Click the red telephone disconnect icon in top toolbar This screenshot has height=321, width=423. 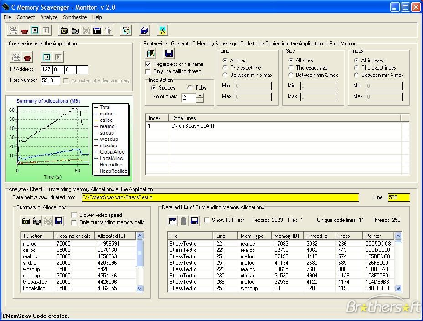(24, 30)
